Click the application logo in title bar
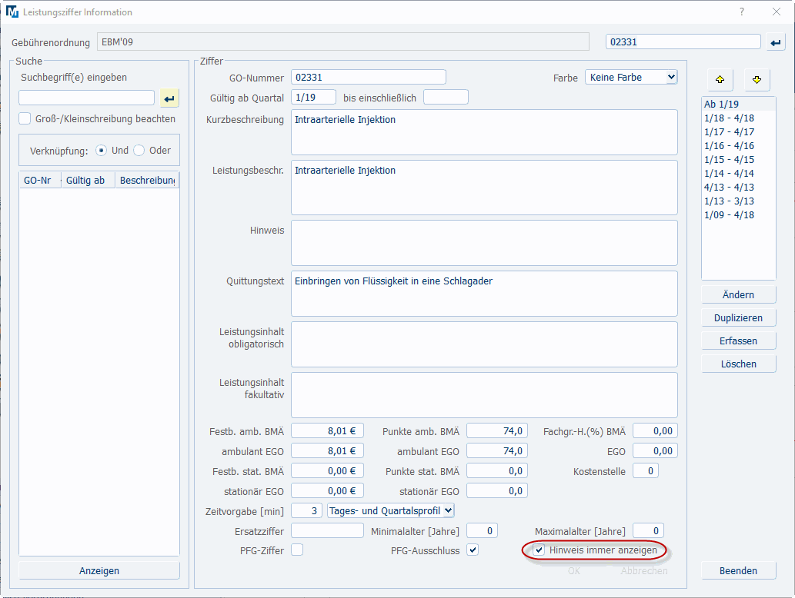The height and width of the screenshot is (598, 795). tap(12, 12)
